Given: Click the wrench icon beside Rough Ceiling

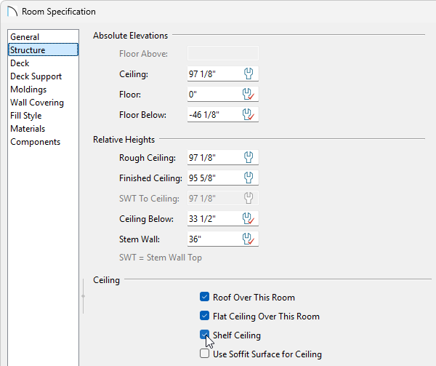Looking at the screenshot, I should pyautogui.click(x=249, y=157).
